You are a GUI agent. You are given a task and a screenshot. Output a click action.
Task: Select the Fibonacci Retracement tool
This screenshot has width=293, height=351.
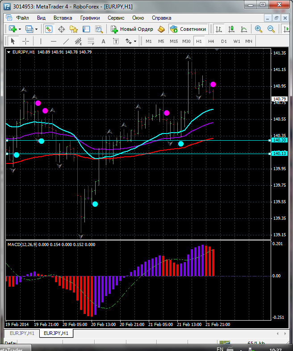(91, 41)
